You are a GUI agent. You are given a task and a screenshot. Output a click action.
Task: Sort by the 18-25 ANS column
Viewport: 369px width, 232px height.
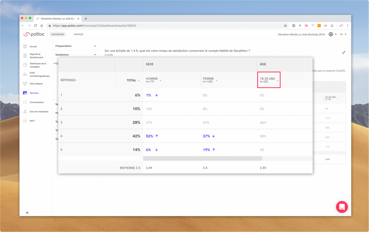click(x=269, y=80)
